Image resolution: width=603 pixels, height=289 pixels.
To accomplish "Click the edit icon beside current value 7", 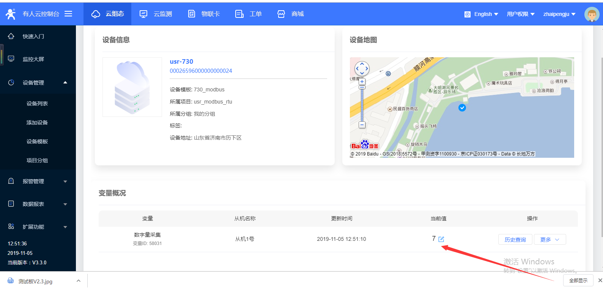I will pyautogui.click(x=441, y=239).
